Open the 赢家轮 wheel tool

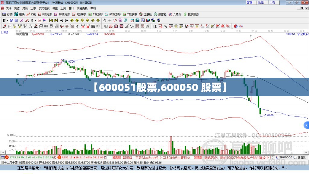tap(160, 14)
